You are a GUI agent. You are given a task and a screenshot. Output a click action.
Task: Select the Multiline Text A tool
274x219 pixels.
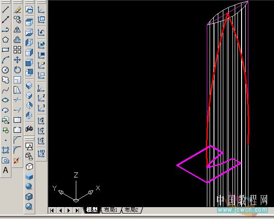click(5, 170)
